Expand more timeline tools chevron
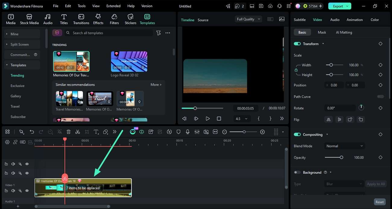The image size is (392, 209). click(x=115, y=132)
